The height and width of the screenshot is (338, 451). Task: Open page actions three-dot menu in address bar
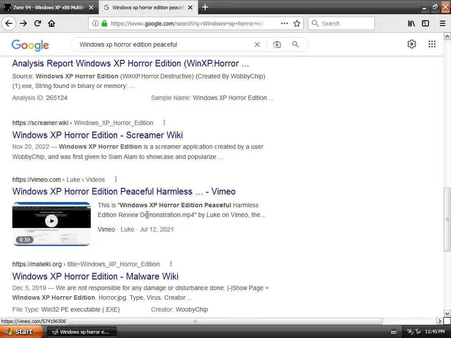(x=284, y=23)
